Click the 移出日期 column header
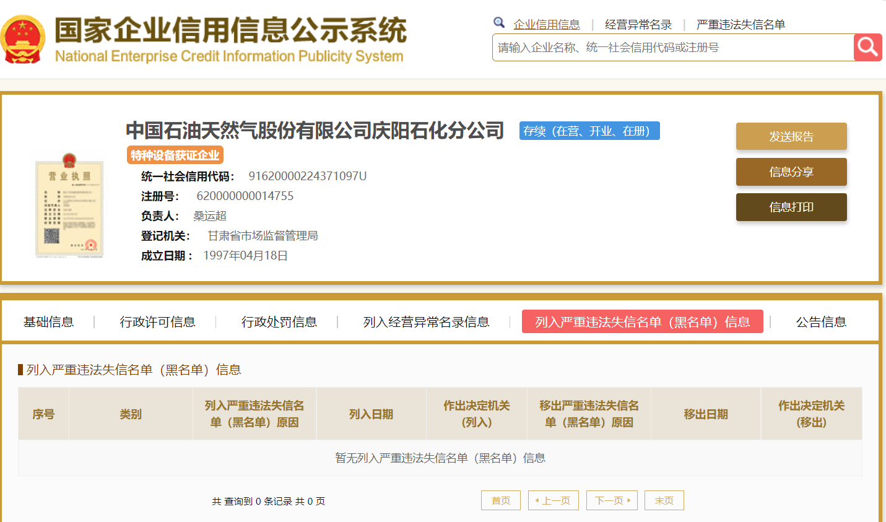 pyautogui.click(x=706, y=414)
